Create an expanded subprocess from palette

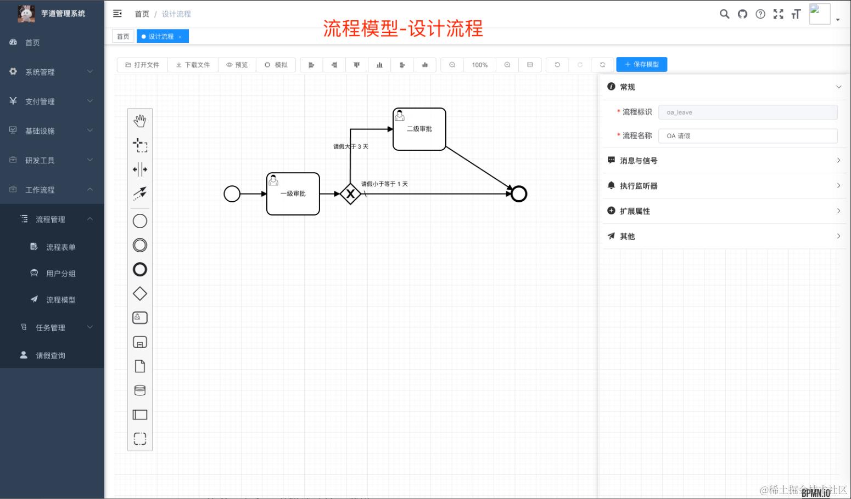coord(140,342)
